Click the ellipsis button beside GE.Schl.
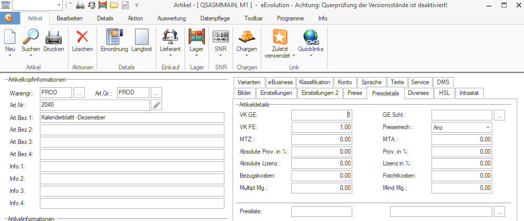The width and height of the screenshot is (524, 221). (x=499, y=115)
